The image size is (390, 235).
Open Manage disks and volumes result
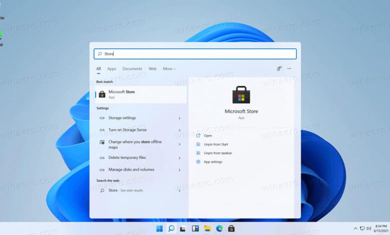pos(141,169)
